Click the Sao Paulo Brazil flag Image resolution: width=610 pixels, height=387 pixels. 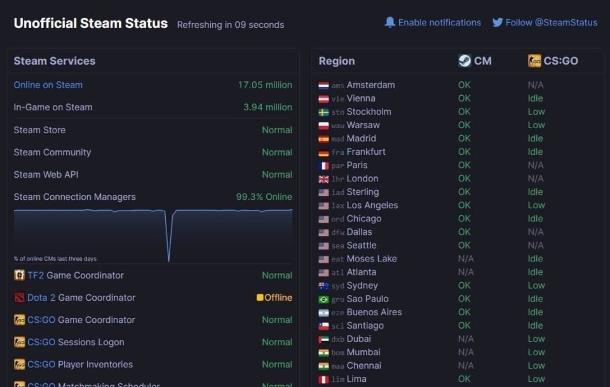pyautogui.click(x=323, y=299)
